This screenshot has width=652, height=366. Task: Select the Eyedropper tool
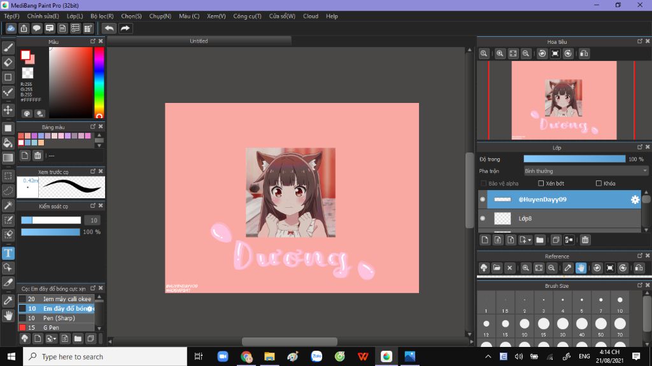pos(8,301)
